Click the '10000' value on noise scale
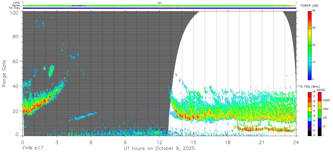333x154 pixels. pyautogui.click(x=326, y=100)
